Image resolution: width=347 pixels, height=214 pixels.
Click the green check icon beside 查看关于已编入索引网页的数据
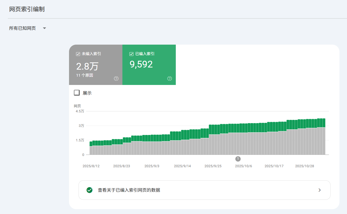coord(89,190)
